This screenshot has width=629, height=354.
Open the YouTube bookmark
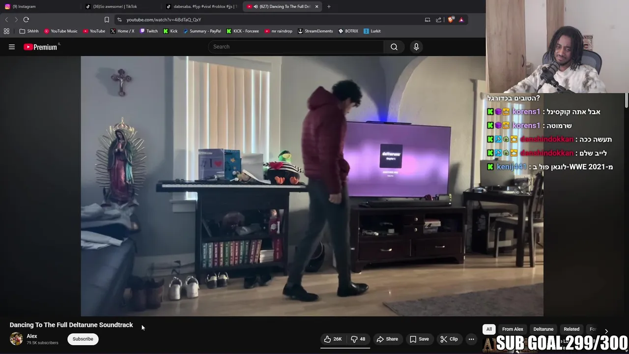pyautogui.click(x=94, y=31)
